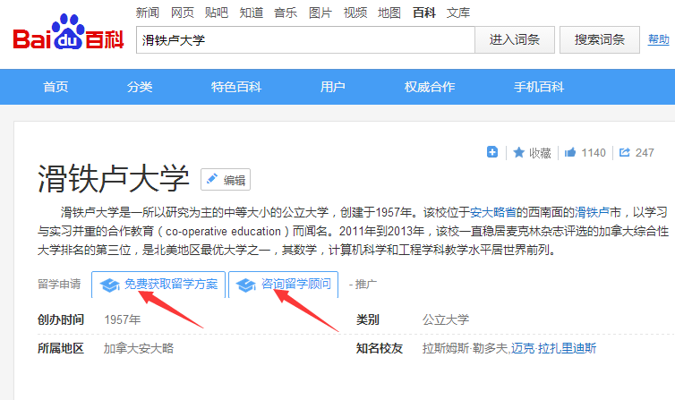Open 权威合作 in navigation bar

(x=430, y=87)
